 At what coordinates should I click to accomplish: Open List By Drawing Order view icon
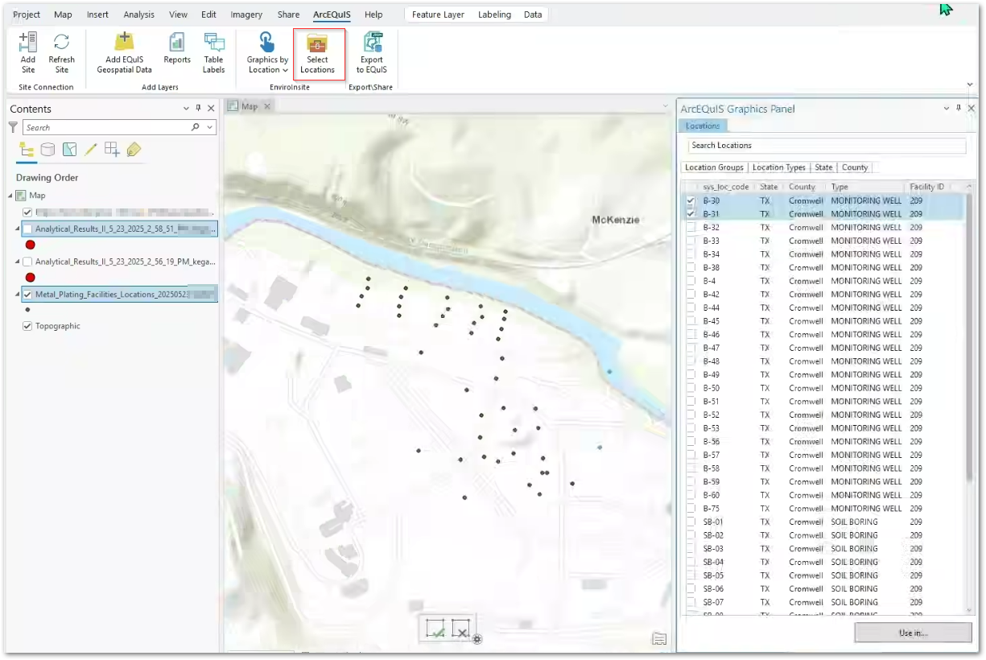click(x=27, y=150)
